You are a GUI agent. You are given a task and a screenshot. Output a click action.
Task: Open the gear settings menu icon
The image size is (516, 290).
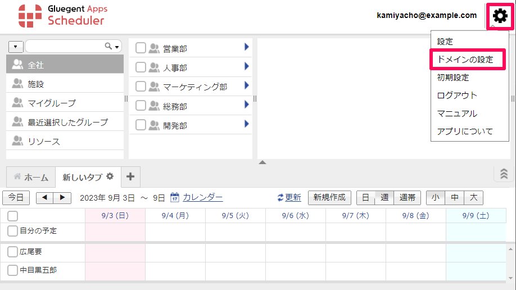pos(499,16)
